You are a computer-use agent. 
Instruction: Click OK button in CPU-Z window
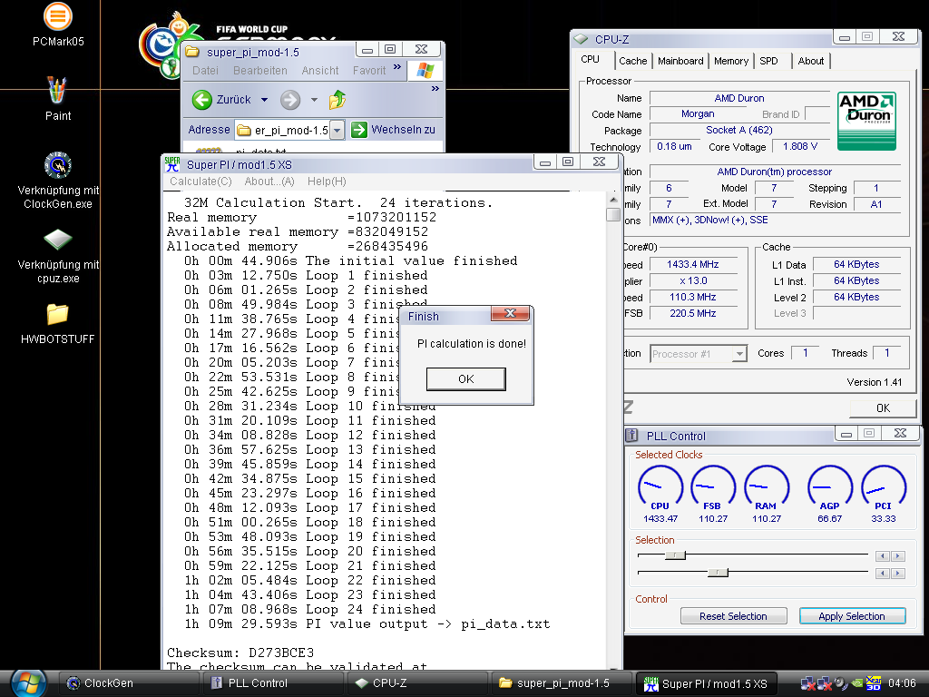(x=883, y=407)
